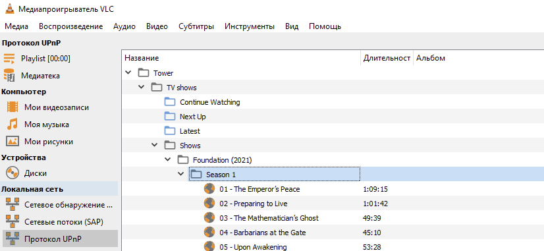Select episode 02 - Preparing to Live

click(254, 204)
